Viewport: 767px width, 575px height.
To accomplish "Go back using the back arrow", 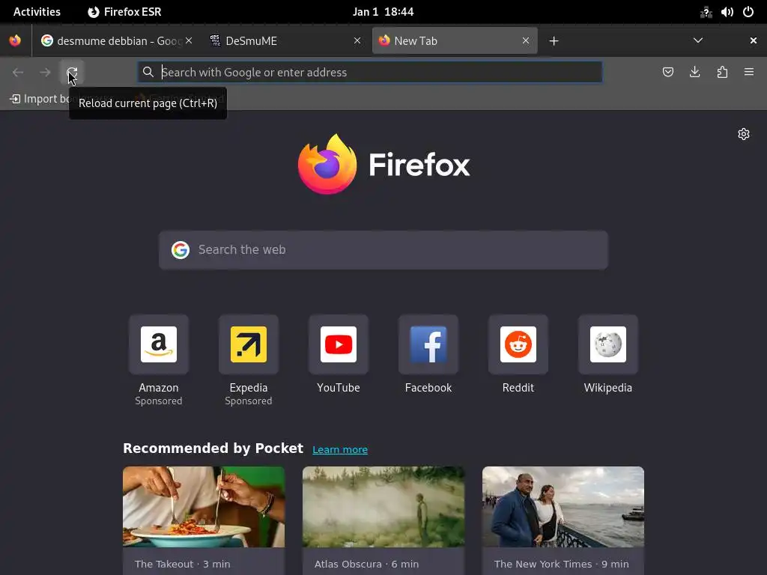I will (18, 73).
